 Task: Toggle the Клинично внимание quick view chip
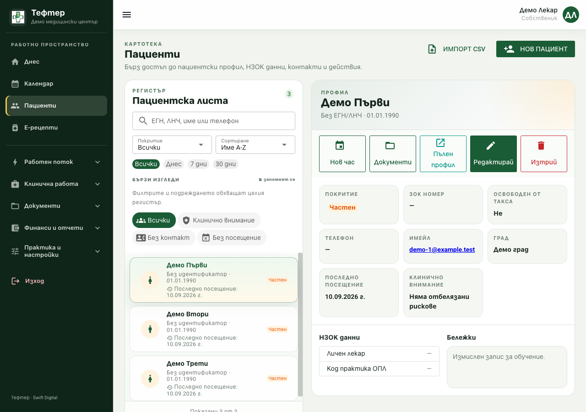tap(219, 220)
